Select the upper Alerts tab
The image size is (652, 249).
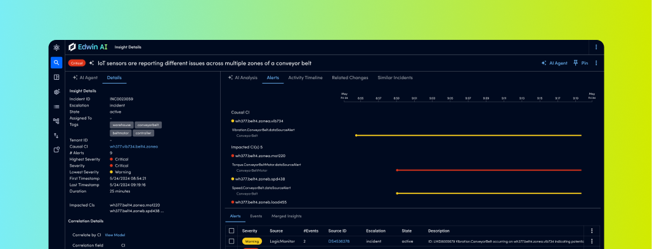(273, 78)
